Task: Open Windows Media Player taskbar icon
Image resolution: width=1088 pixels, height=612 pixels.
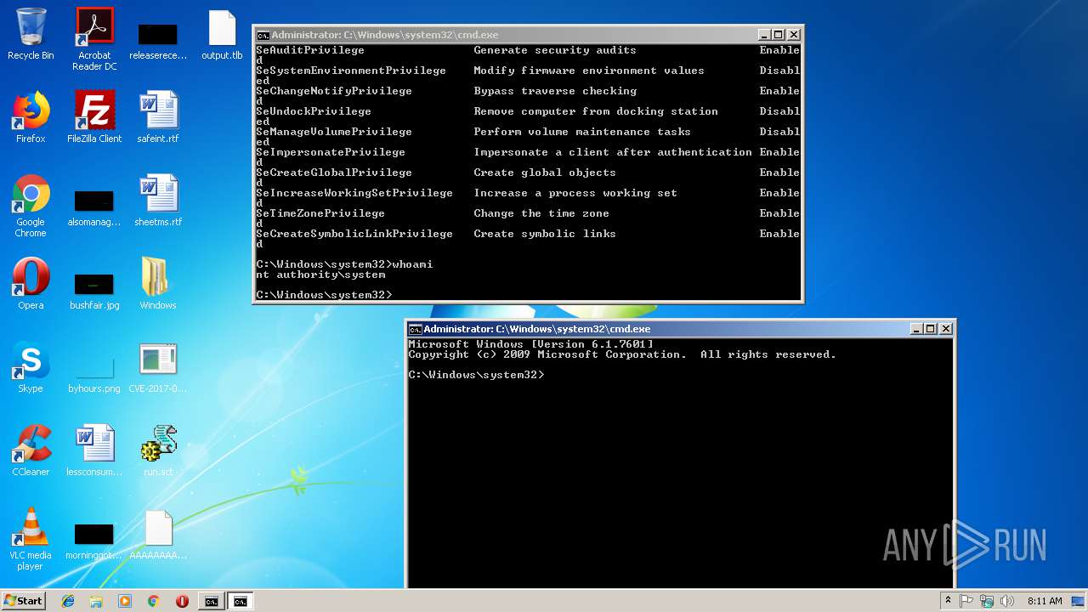Action: point(125,601)
